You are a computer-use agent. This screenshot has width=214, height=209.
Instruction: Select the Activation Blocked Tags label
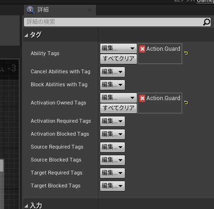click(x=60, y=134)
